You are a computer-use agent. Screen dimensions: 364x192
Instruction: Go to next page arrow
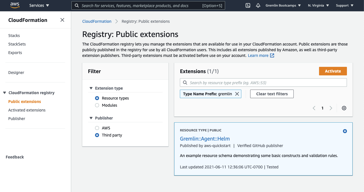point(331,108)
